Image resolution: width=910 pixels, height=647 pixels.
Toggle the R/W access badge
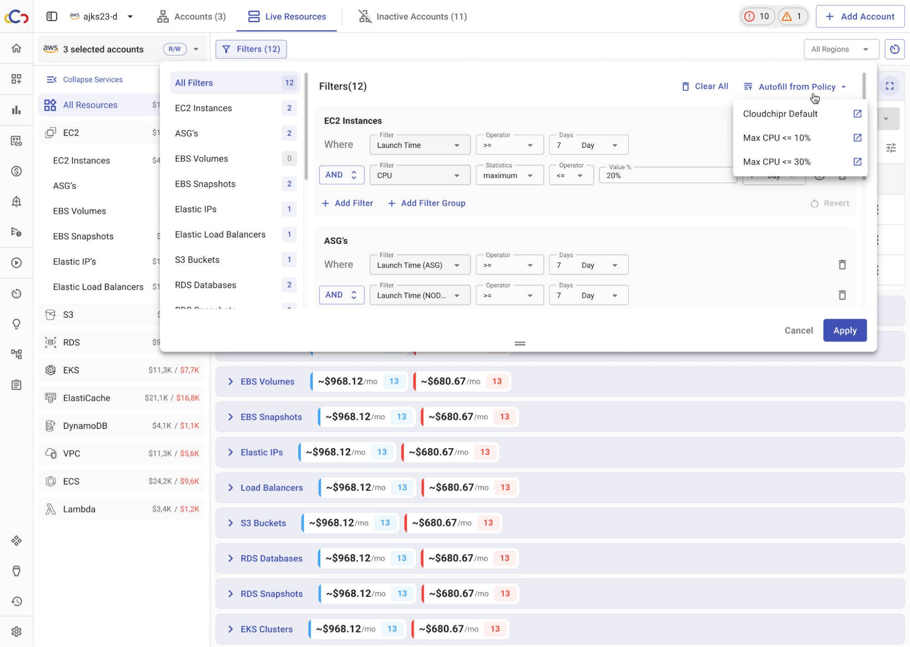pos(175,49)
